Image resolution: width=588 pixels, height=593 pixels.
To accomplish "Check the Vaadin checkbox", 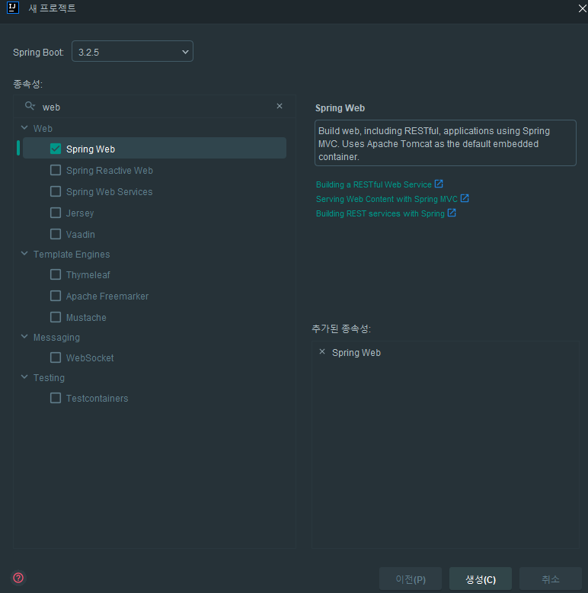I will pyautogui.click(x=56, y=234).
